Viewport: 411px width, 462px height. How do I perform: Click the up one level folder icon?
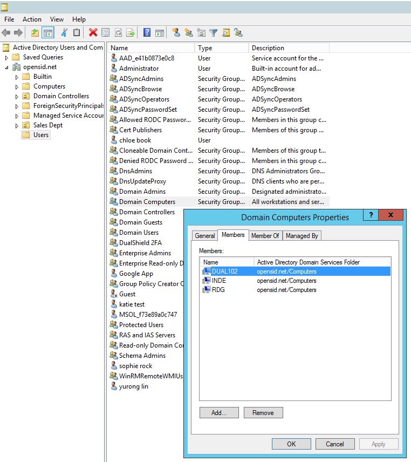35,33
